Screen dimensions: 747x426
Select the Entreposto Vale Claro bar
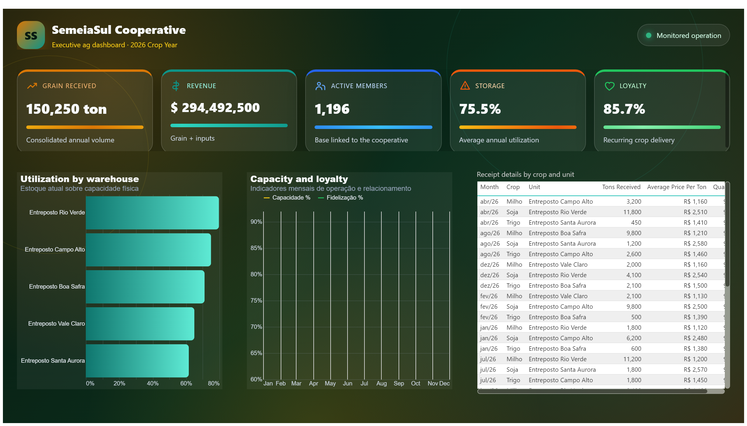(140, 324)
